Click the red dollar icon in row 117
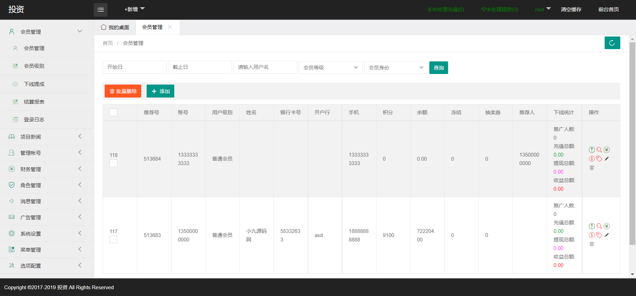This screenshot has width=636, height=296. tap(592, 235)
